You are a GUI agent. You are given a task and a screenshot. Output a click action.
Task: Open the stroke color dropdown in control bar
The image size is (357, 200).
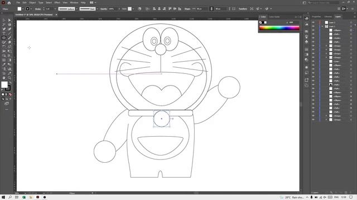point(31,9)
